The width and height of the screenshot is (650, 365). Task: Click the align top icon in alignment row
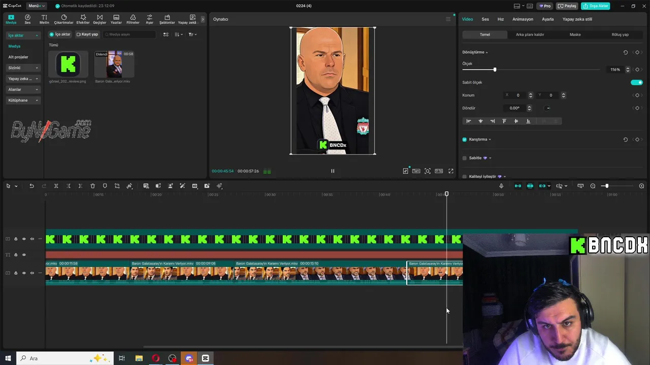pyautogui.click(x=504, y=121)
